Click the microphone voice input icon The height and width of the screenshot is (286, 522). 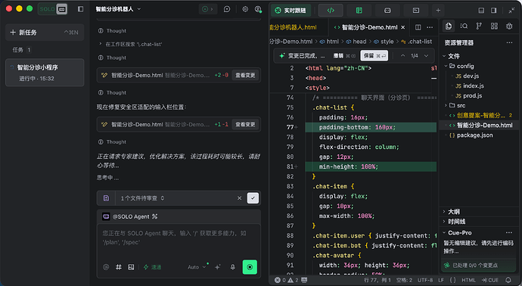point(233,267)
